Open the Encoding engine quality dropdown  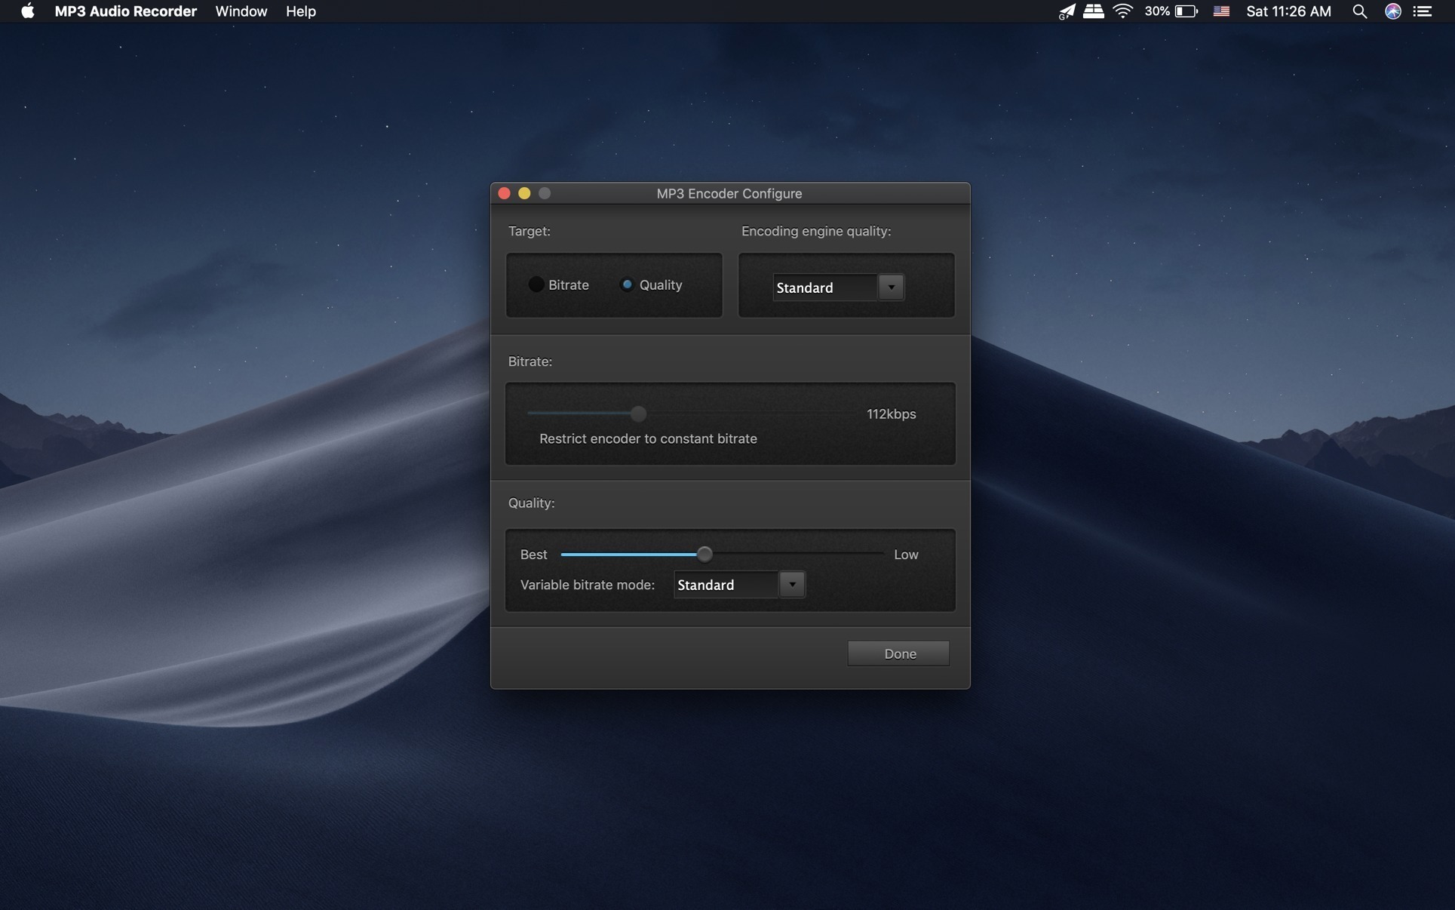pos(891,287)
